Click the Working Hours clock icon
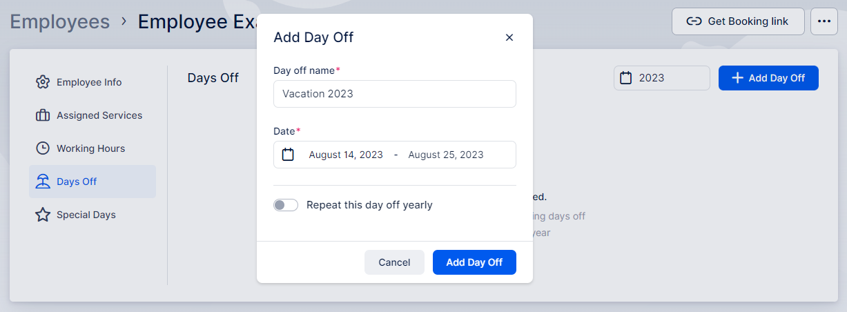The height and width of the screenshot is (312, 847). 43,148
